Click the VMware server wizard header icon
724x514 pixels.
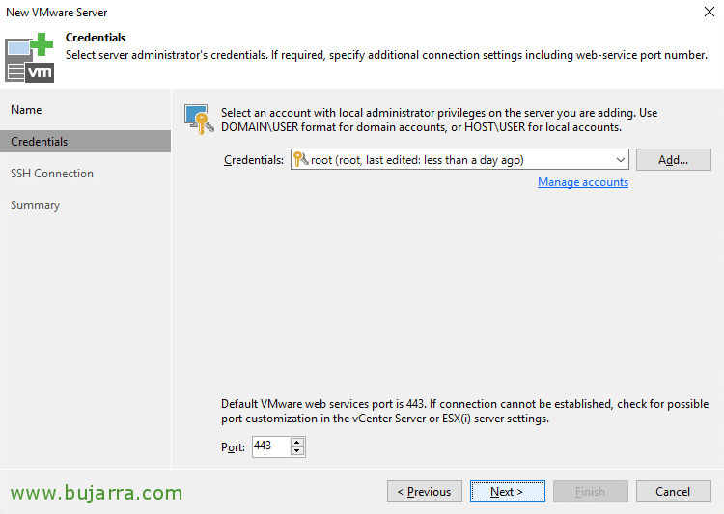[30, 57]
